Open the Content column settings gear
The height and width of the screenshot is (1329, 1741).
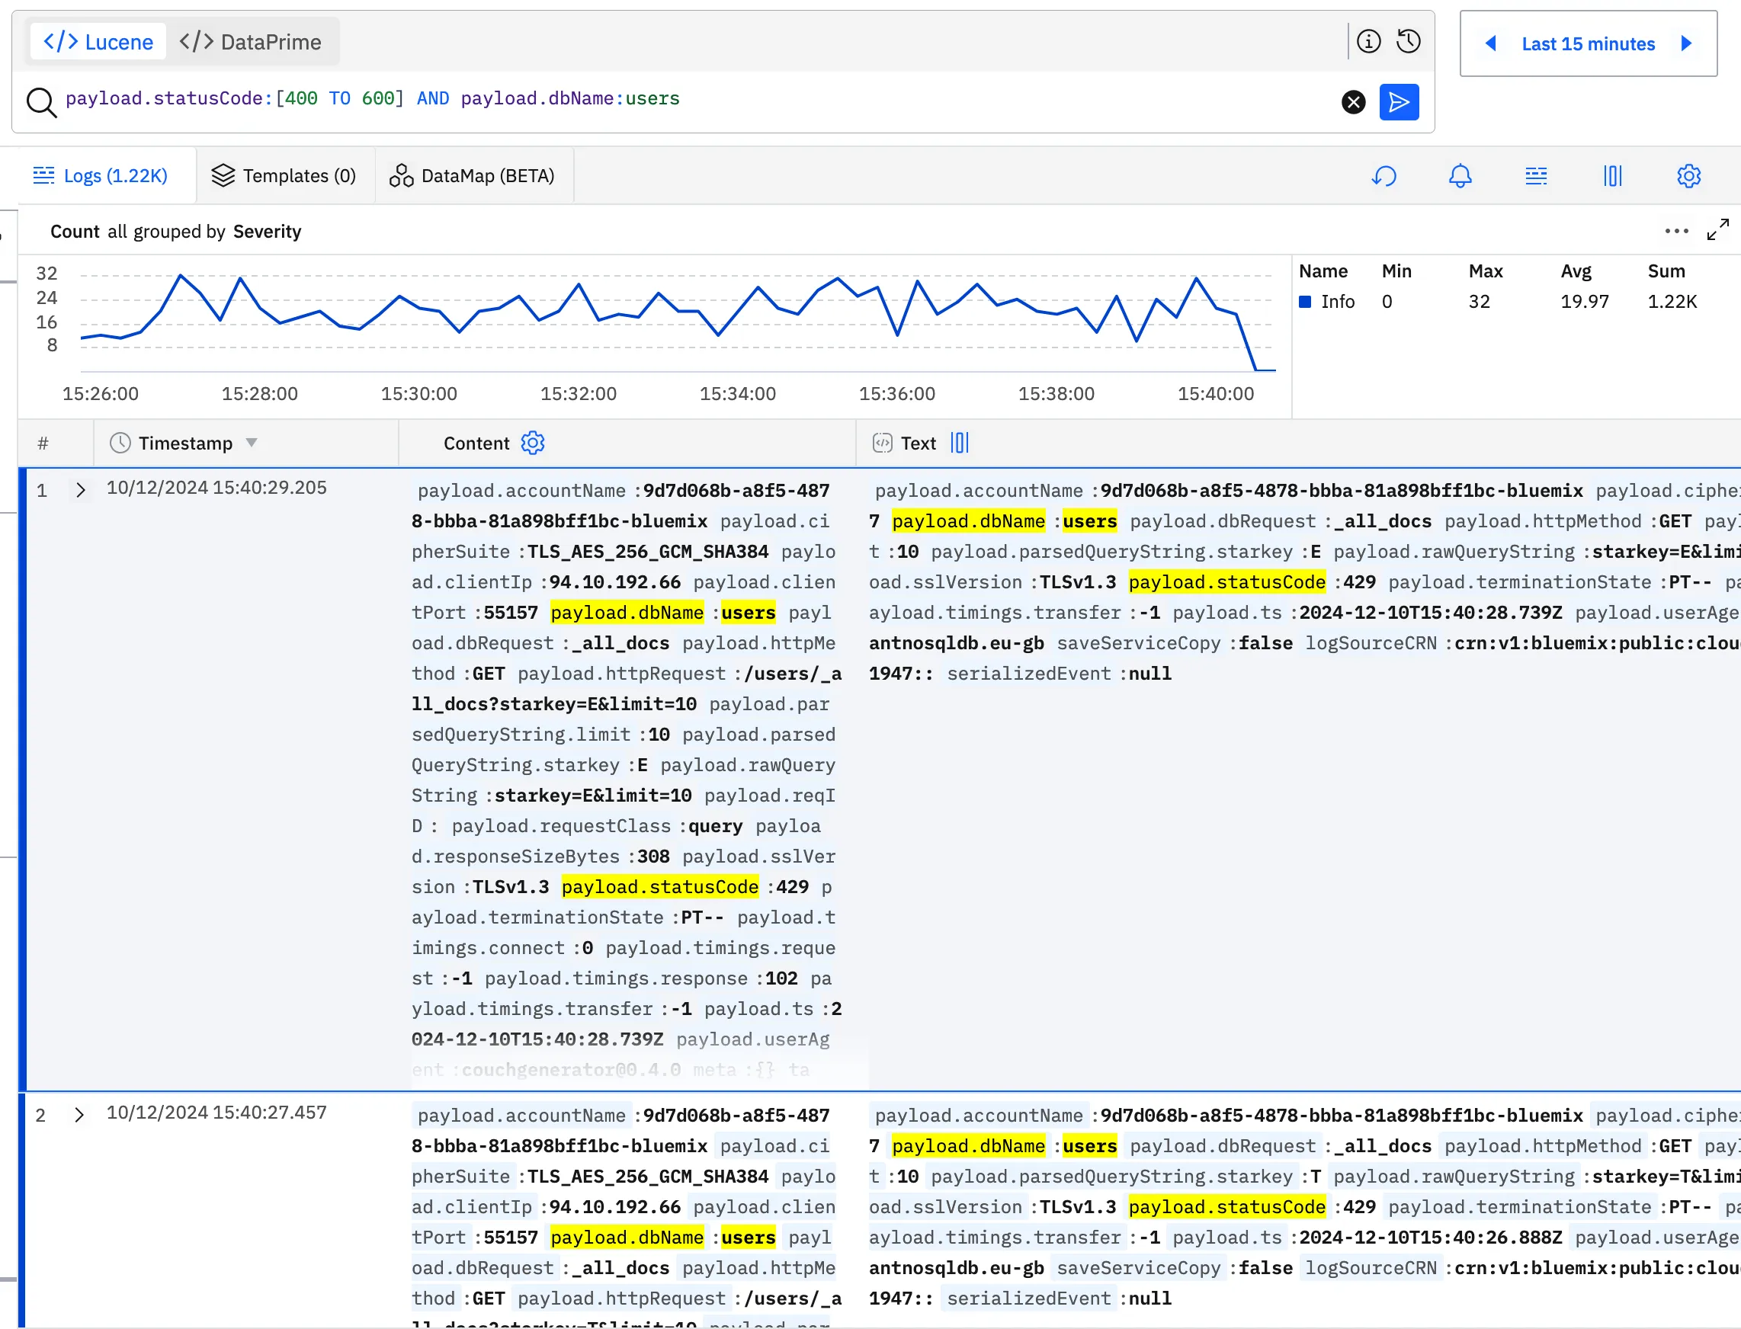click(x=533, y=443)
